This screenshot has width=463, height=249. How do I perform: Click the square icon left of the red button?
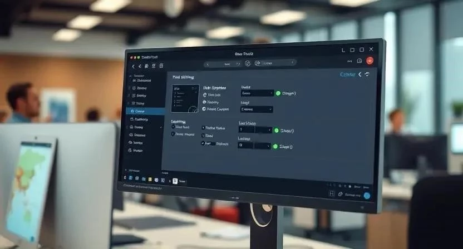coord(359,61)
